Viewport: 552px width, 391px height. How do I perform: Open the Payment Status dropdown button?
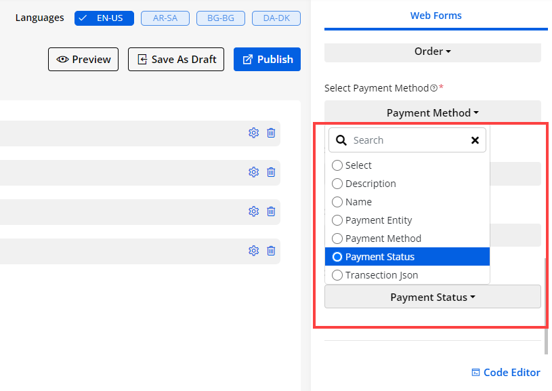point(432,297)
